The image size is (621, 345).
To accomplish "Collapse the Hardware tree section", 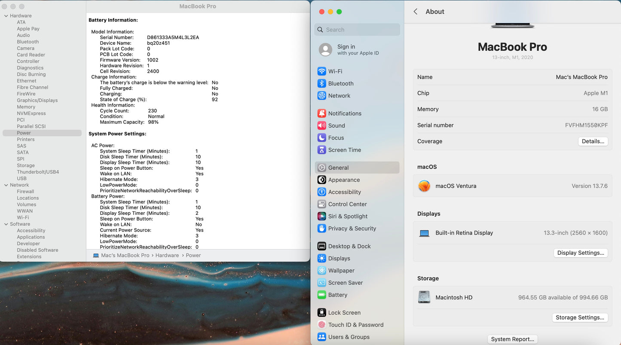I will pyautogui.click(x=6, y=16).
